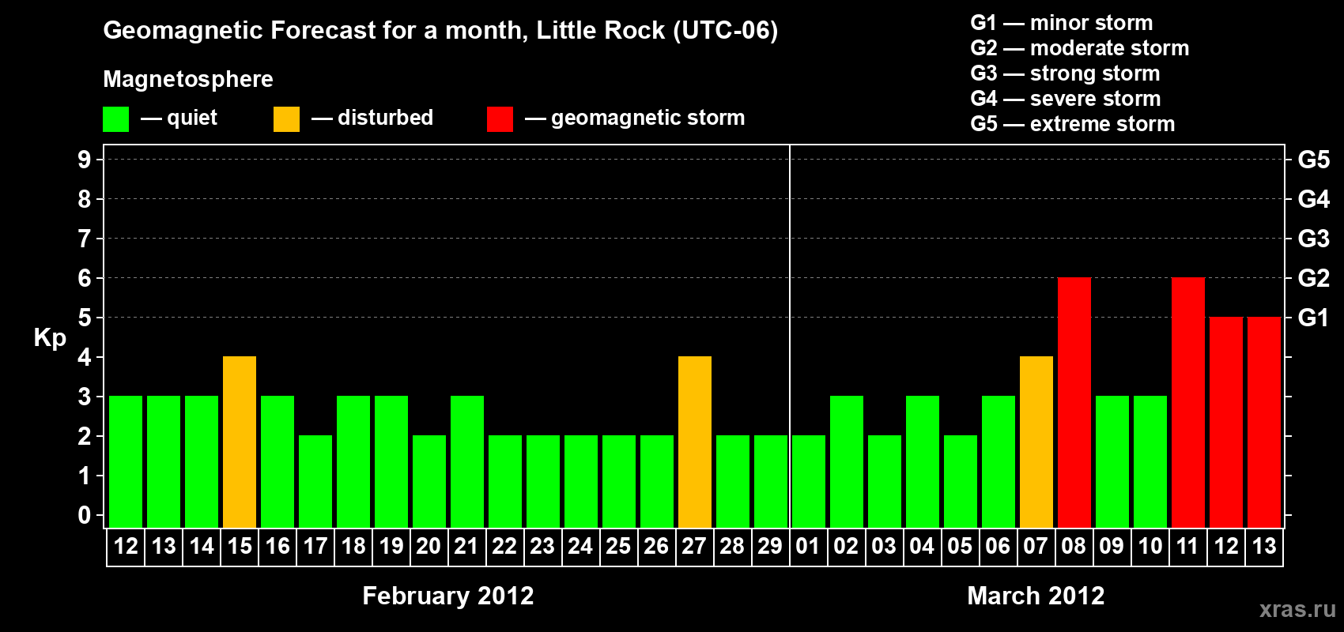The width and height of the screenshot is (1344, 632).
Task: Click the Kp value 0 axis label
Action: tap(85, 515)
